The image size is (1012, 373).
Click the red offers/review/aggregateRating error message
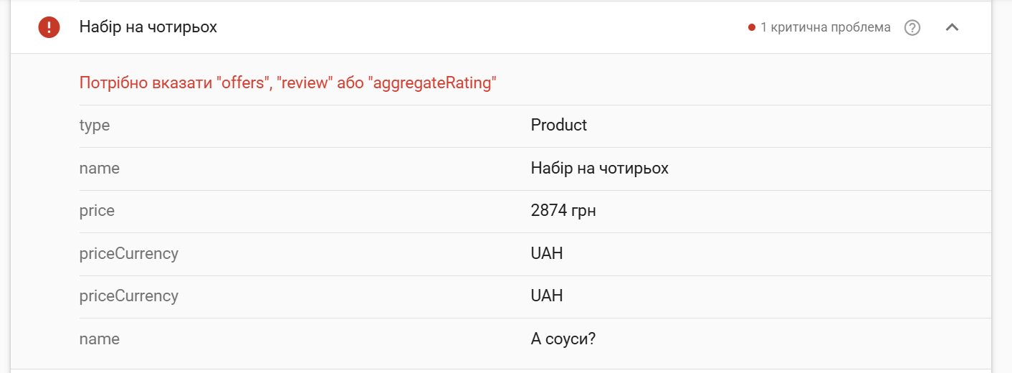288,83
